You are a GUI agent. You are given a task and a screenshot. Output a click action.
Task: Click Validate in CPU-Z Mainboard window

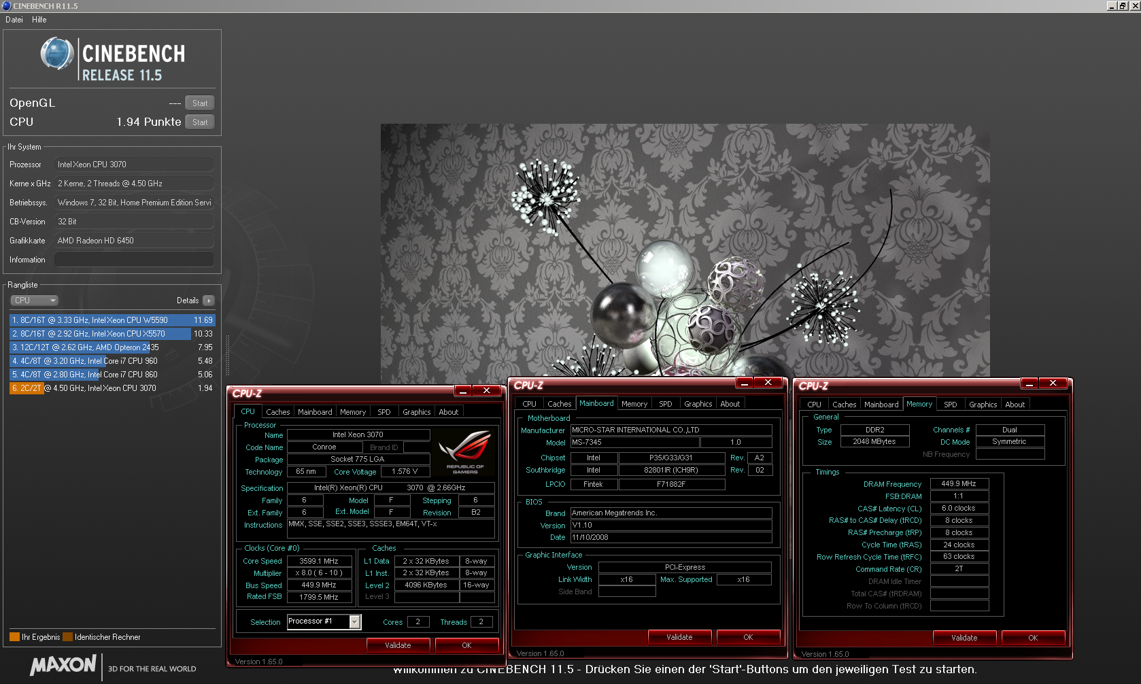[x=679, y=637]
